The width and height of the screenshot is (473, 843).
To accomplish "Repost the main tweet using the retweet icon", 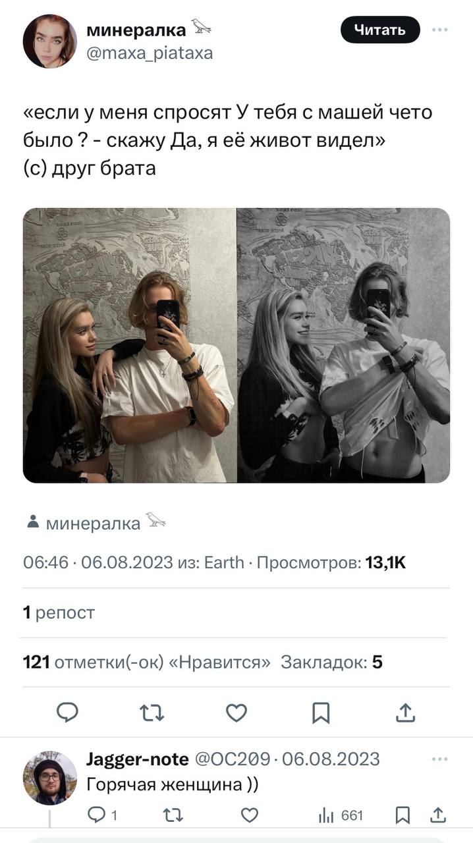I will click(x=152, y=712).
